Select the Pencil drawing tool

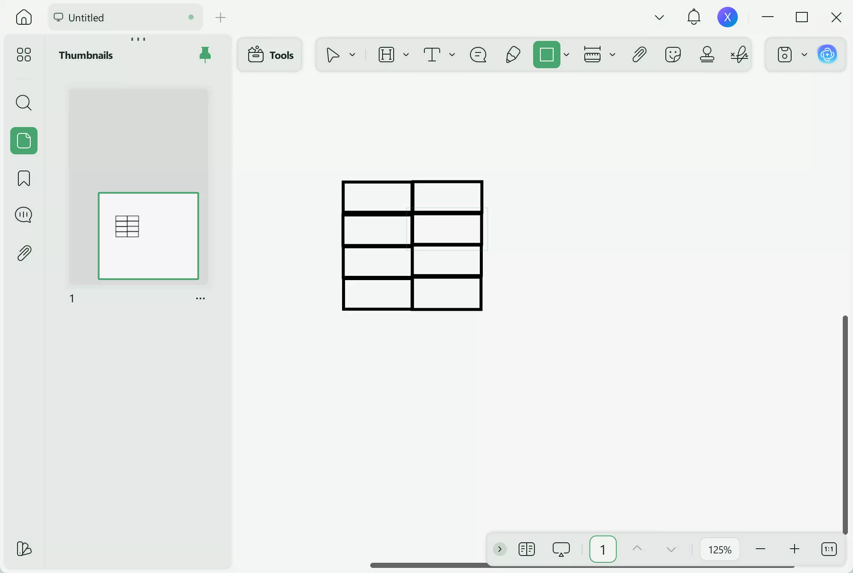(x=513, y=55)
